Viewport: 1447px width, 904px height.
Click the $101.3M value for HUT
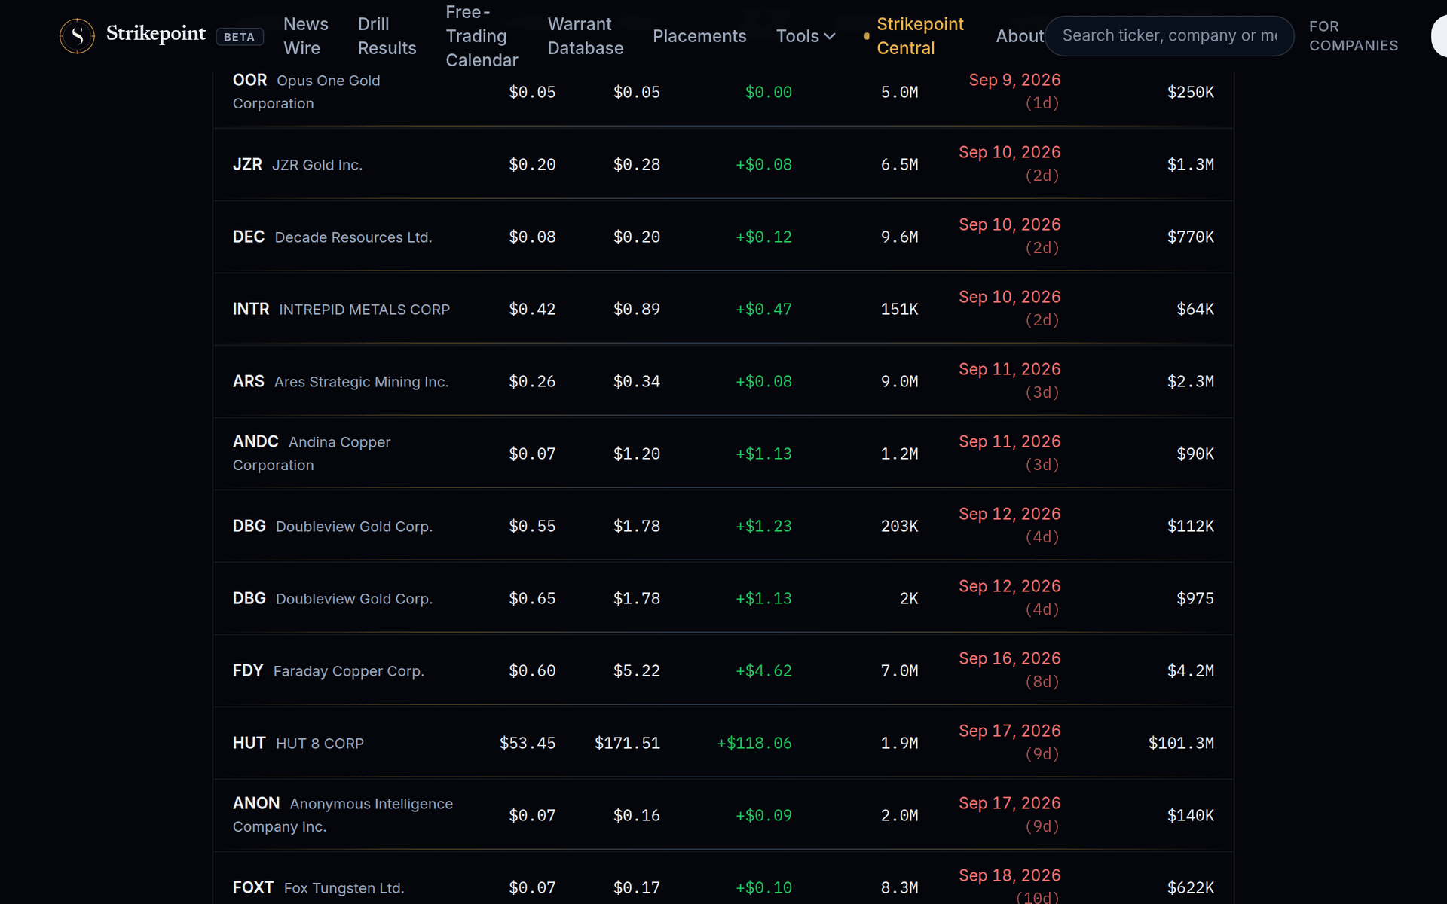pos(1181,743)
